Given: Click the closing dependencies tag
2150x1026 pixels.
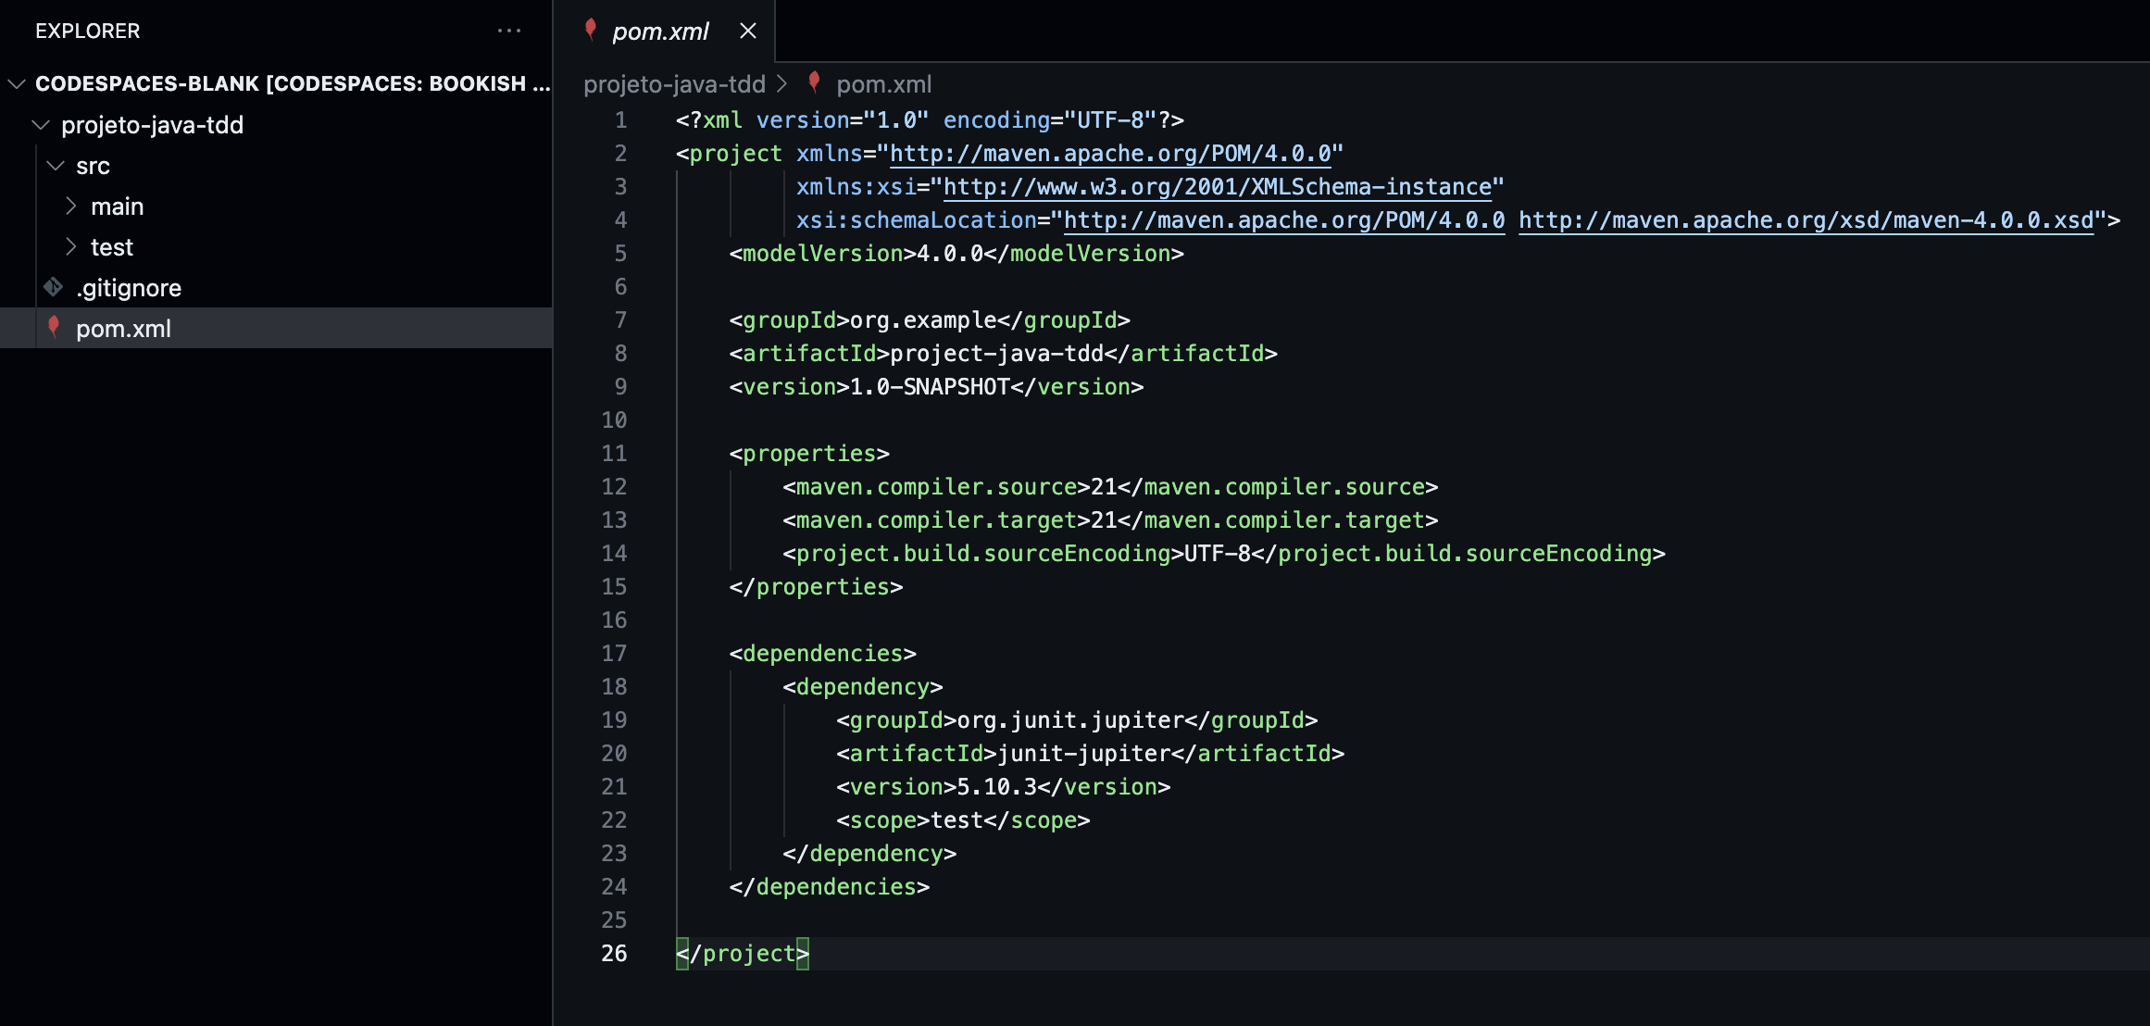Looking at the screenshot, I should [830, 887].
